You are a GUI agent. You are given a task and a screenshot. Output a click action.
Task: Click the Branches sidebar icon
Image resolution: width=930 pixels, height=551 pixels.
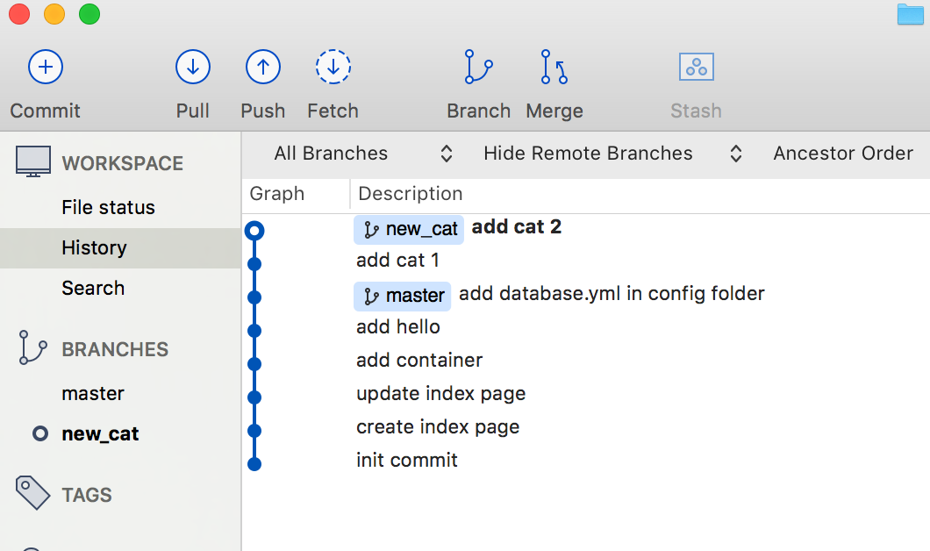coord(32,347)
